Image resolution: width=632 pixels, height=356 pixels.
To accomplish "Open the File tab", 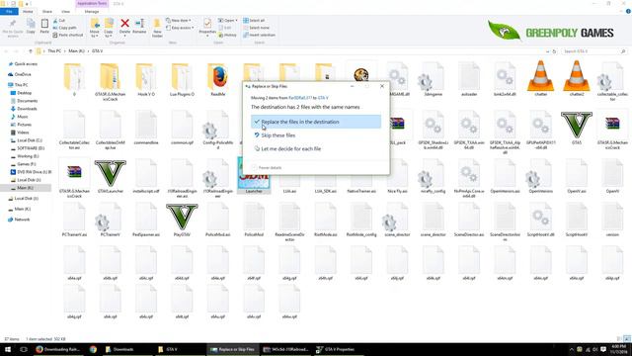I will pos(9,11).
